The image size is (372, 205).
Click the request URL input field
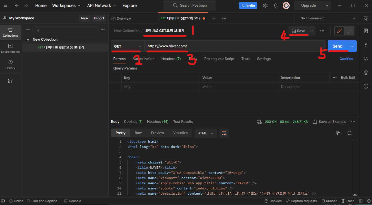pos(235,46)
